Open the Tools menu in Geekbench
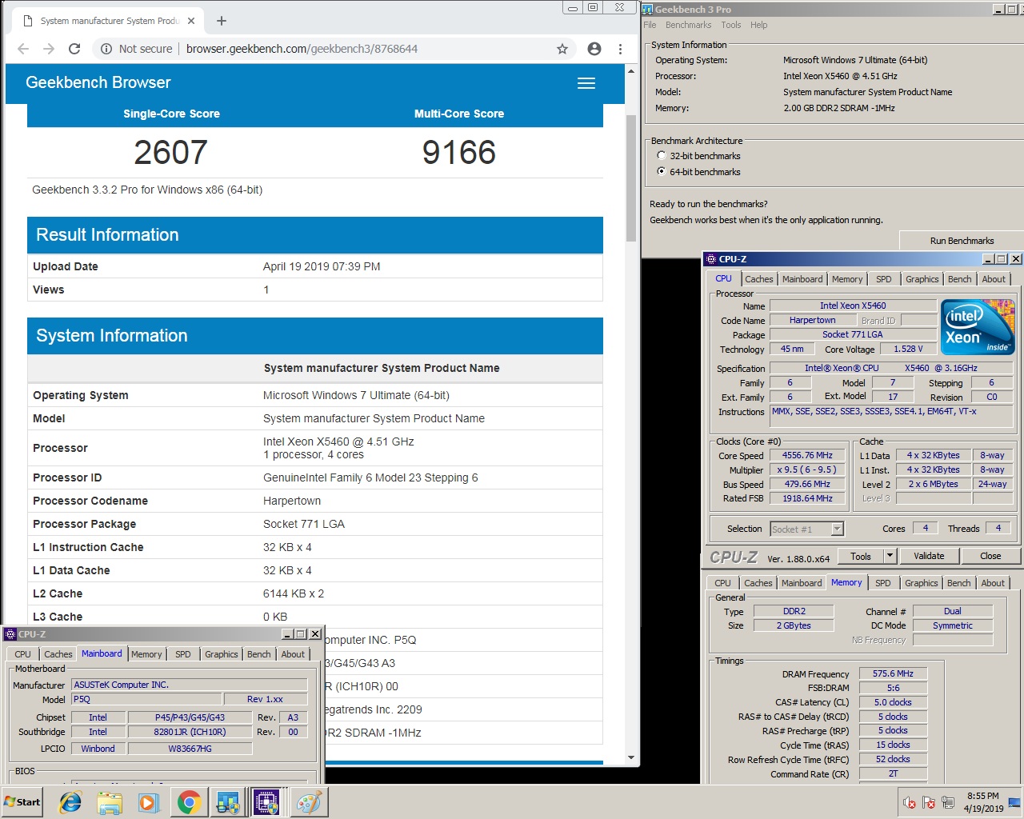 (x=731, y=25)
